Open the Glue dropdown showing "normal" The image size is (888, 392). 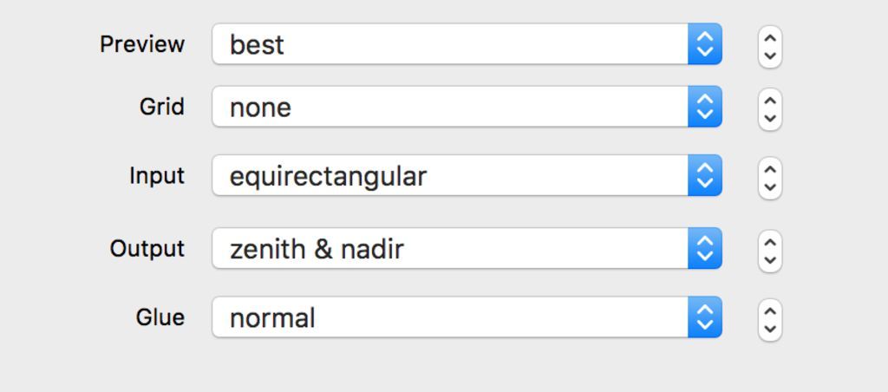point(451,317)
